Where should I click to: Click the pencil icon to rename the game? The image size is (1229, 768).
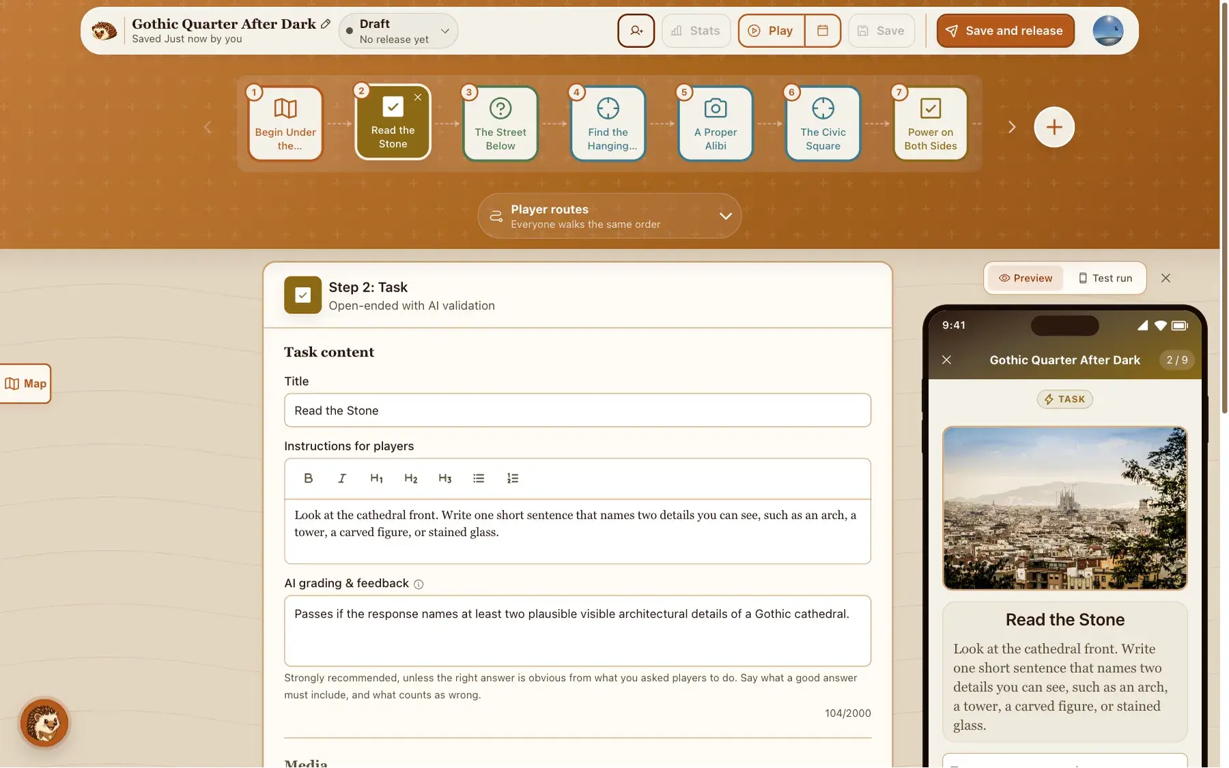(x=326, y=24)
